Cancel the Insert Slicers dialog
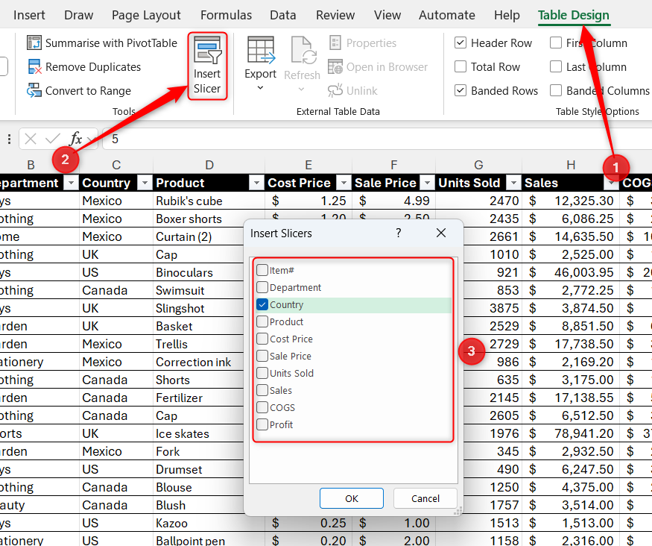 [425, 498]
